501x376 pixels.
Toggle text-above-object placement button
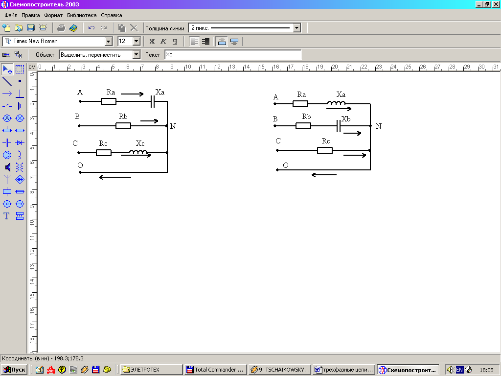tap(222, 42)
